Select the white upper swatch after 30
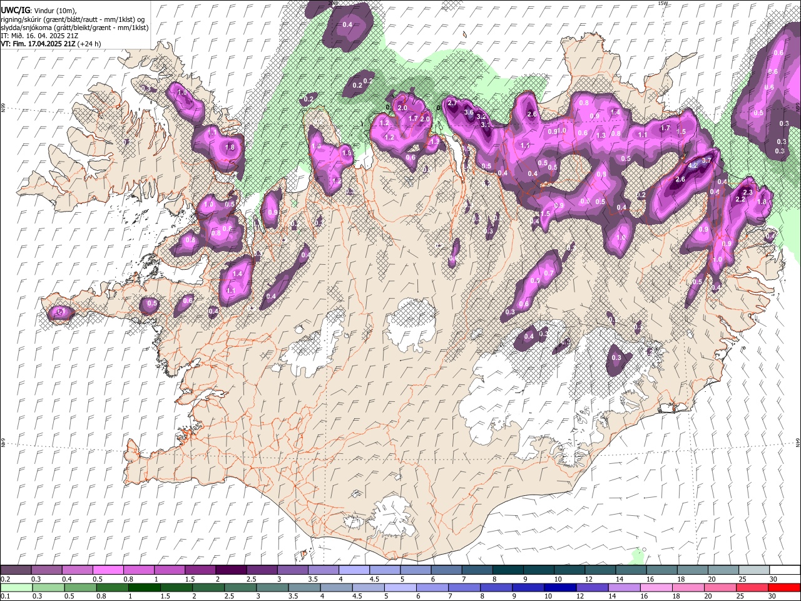This screenshot has width=801, height=601. point(785,570)
